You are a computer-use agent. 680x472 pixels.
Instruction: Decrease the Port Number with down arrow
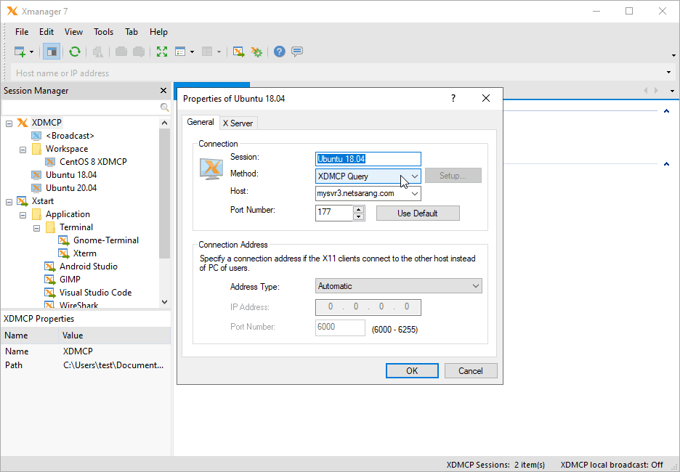358,216
